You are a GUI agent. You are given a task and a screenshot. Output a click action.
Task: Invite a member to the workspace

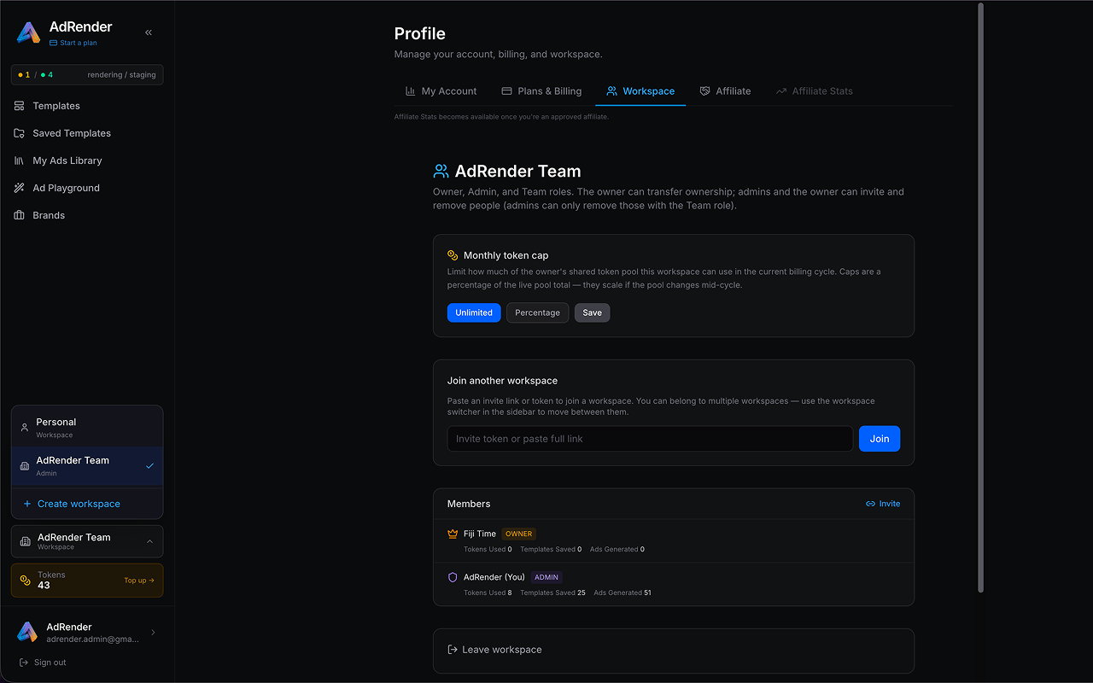coord(883,504)
